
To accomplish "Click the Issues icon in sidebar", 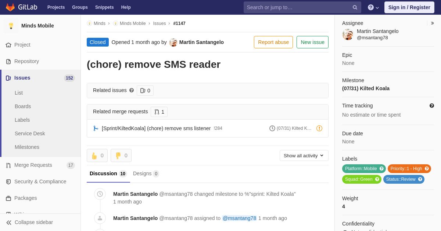I will coord(8,78).
